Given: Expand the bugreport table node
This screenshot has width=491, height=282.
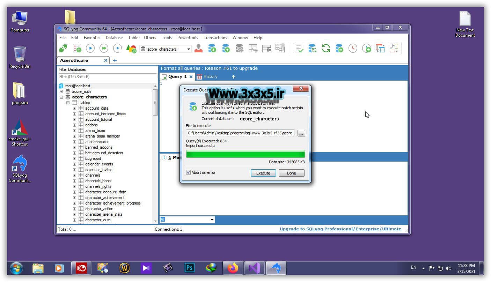Looking at the screenshot, I should 74,158.
